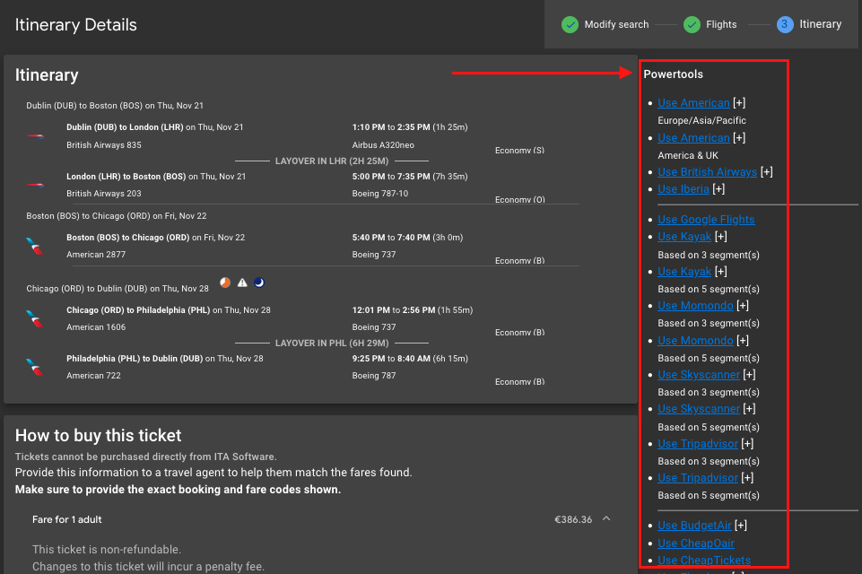This screenshot has width=862, height=574.
Task: Click the American Airlines logo for flight 1606
Action: tap(36, 318)
